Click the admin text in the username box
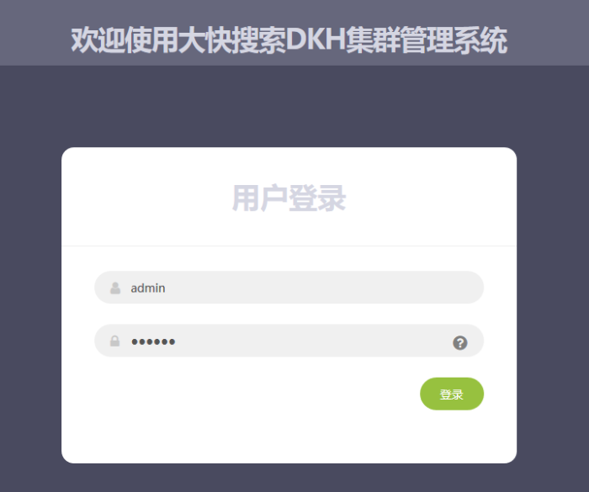Screen dimensions: 589x492 click(147, 288)
